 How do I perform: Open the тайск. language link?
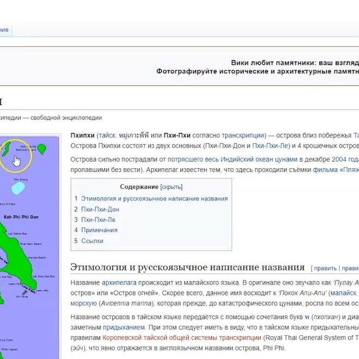[x=107, y=136]
